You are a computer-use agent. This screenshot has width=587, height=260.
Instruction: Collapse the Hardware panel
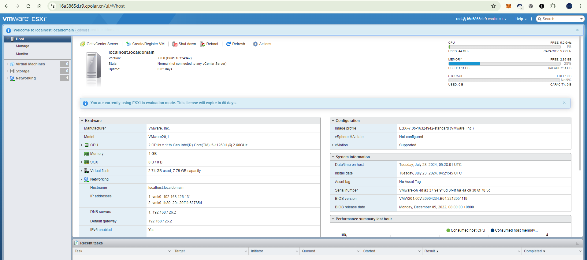(x=82, y=121)
